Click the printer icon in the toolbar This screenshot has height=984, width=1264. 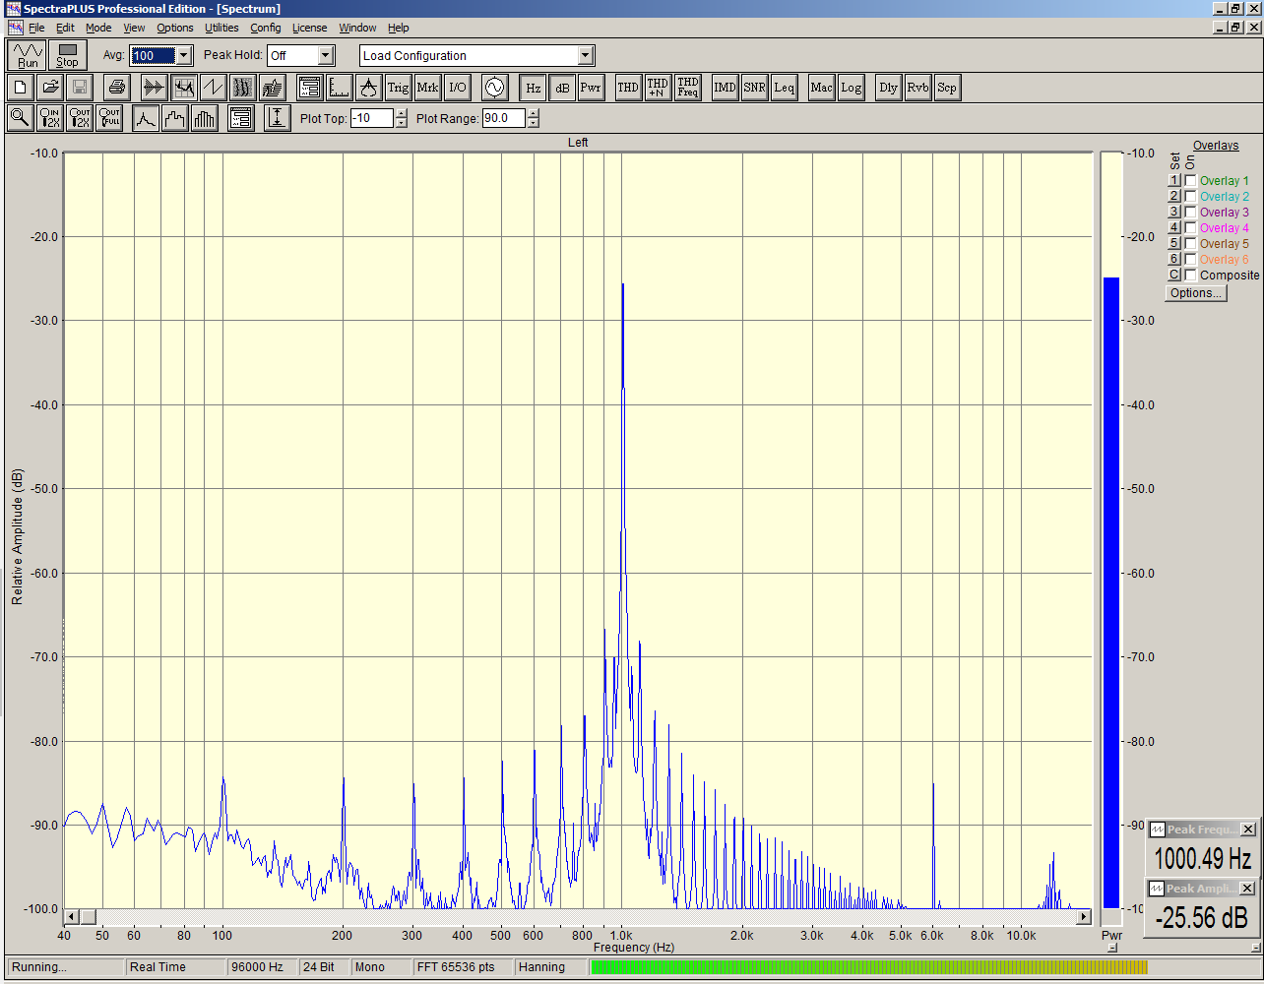pos(117,88)
